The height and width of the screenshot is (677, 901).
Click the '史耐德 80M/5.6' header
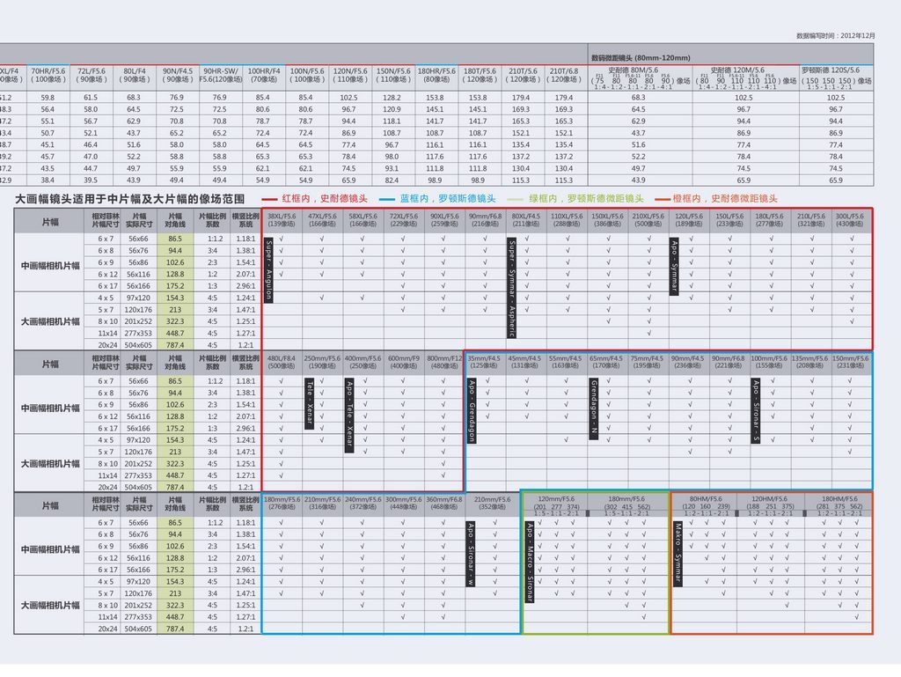coord(641,78)
